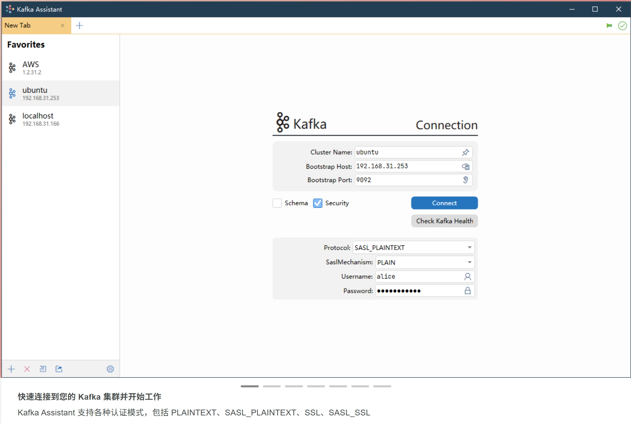Image resolution: width=631 pixels, height=425 pixels.
Task: Click the pin icon in Cluster Name
Action: 466,152
